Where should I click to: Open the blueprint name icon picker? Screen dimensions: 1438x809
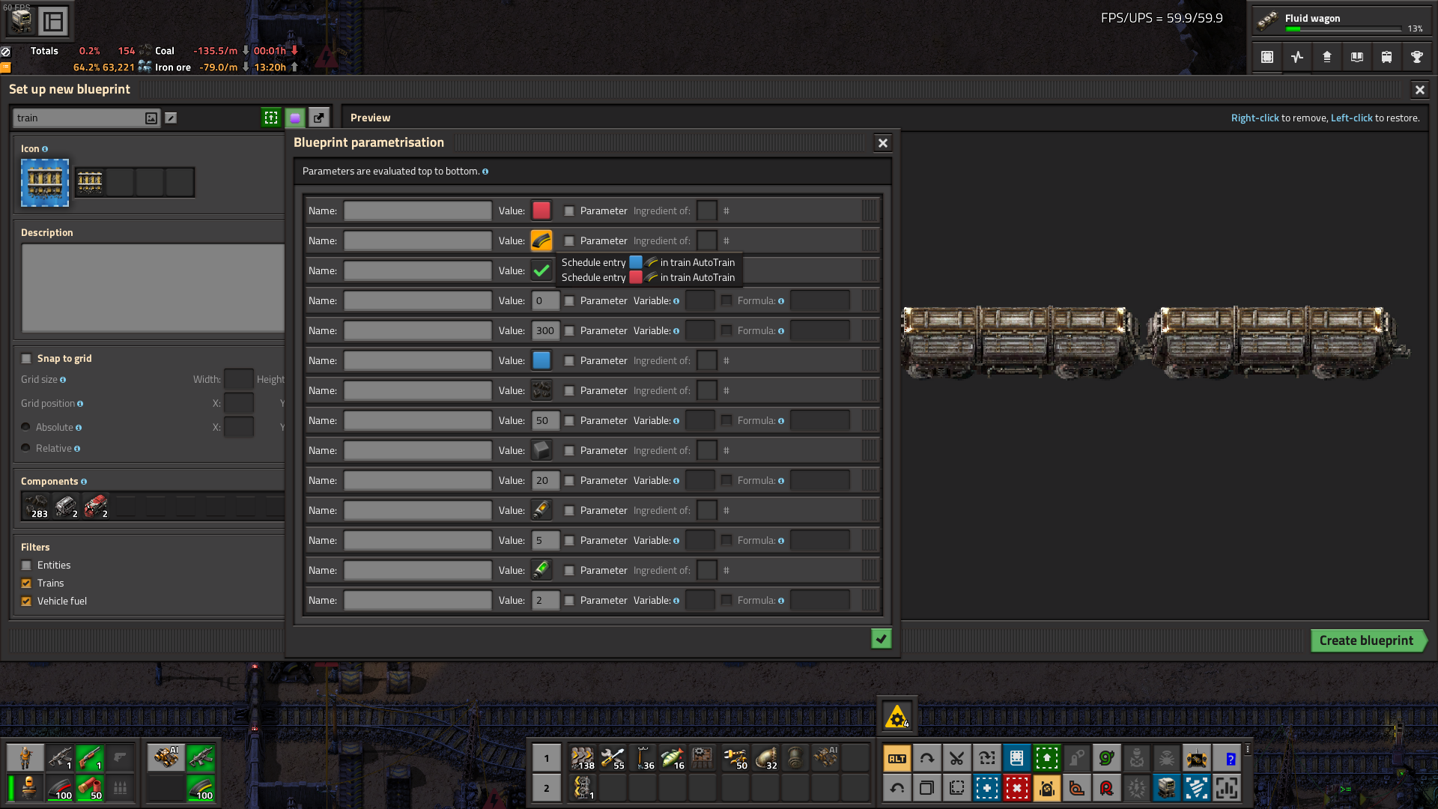point(151,118)
